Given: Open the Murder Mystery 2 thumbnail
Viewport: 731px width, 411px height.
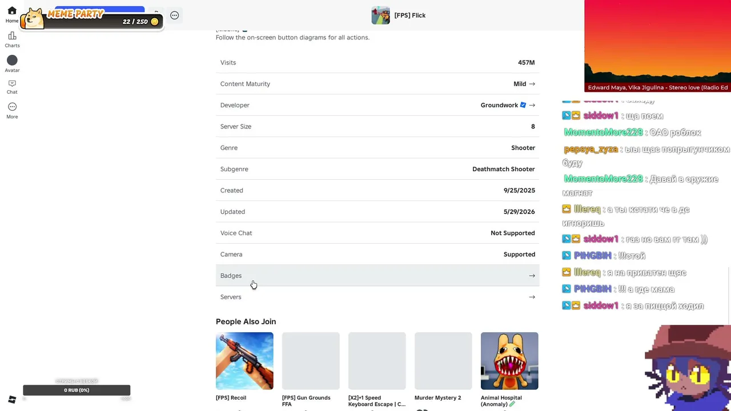Looking at the screenshot, I should (443, 361).
